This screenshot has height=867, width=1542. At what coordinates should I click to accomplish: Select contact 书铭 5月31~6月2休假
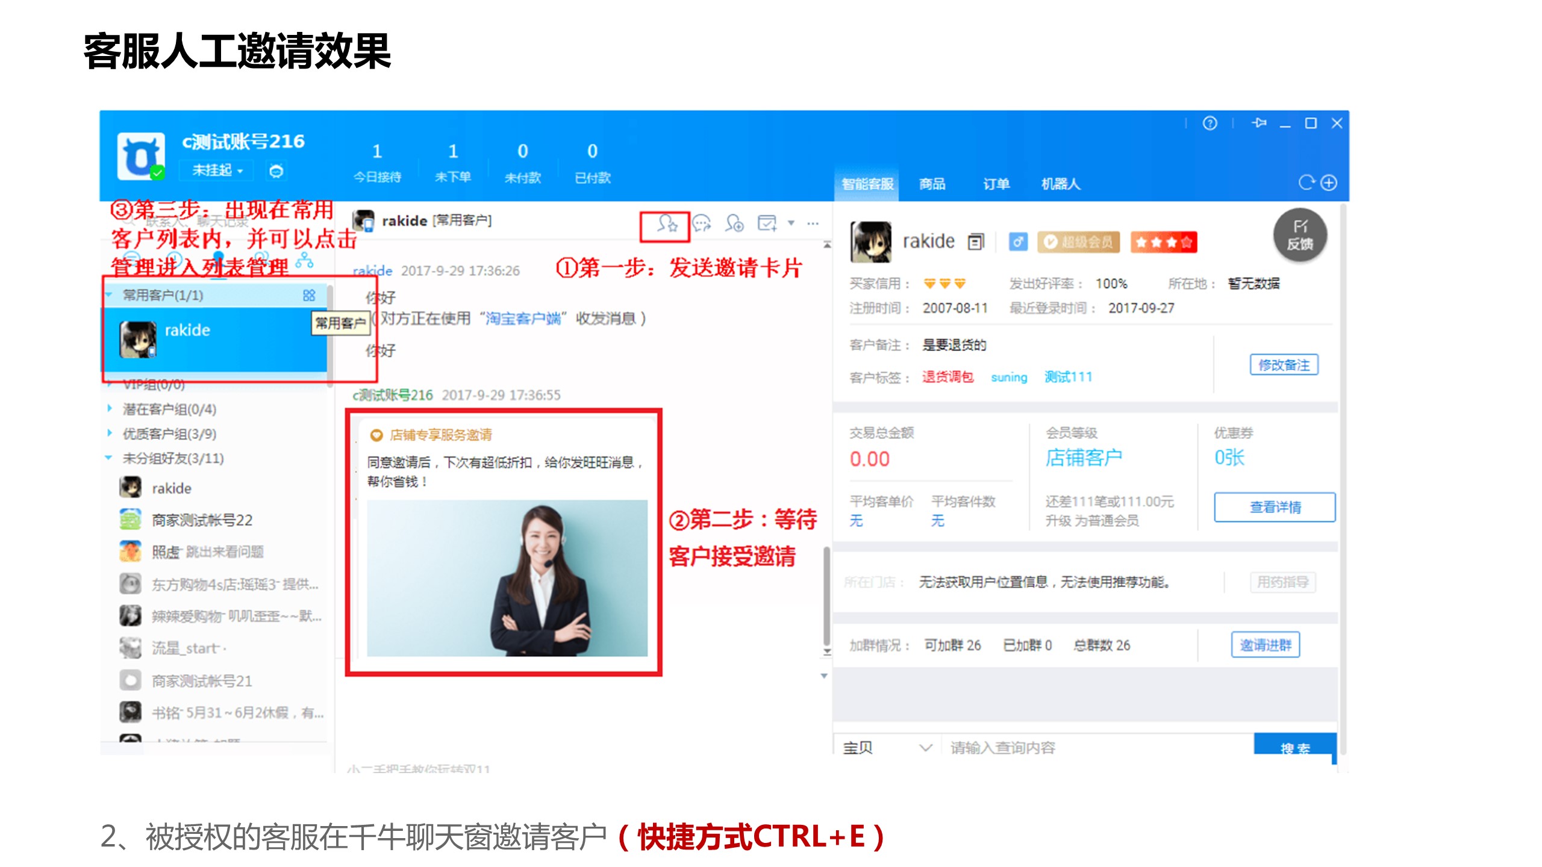[214, 713]
